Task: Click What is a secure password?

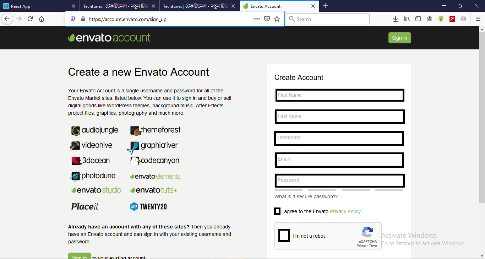Action: coord(306,196)
